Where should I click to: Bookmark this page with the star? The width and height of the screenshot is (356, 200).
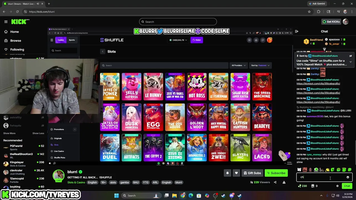309,12
